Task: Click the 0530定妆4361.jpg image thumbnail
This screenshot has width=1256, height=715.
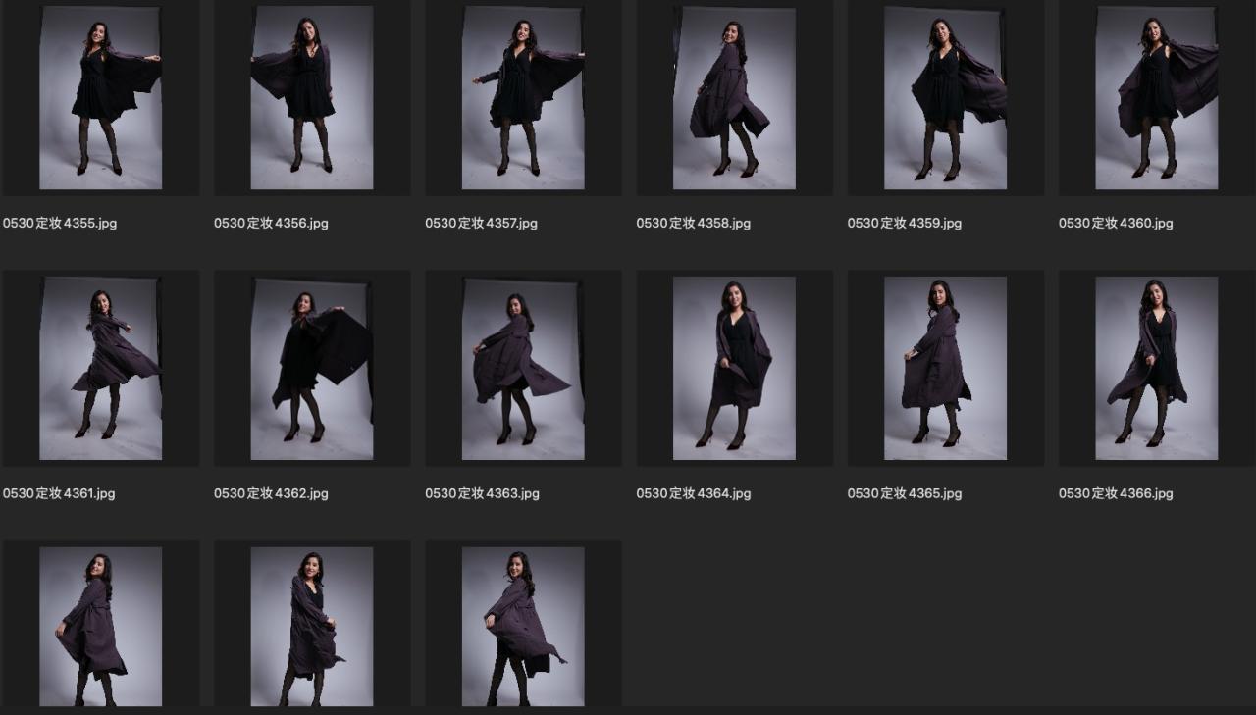Action: click(100, 368)
